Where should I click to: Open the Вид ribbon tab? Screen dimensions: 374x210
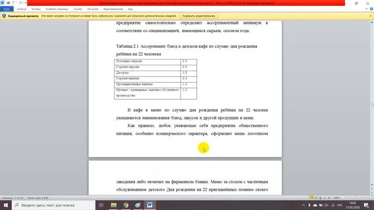pyautogui.click(x=130, y=9)
